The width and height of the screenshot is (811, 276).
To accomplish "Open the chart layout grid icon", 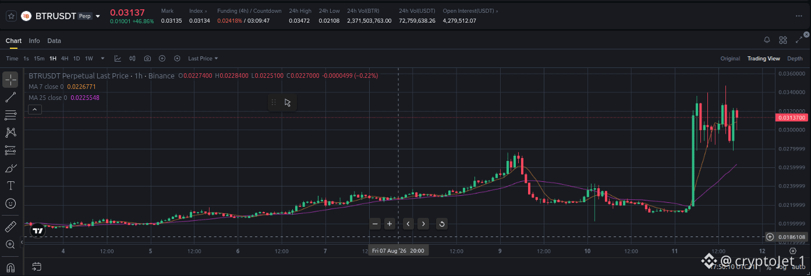I will [x=783, y=40].
